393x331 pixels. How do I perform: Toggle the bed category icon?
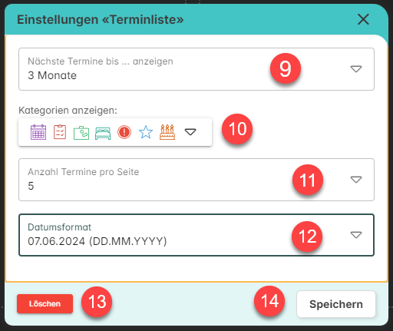(x=103, y=133)
